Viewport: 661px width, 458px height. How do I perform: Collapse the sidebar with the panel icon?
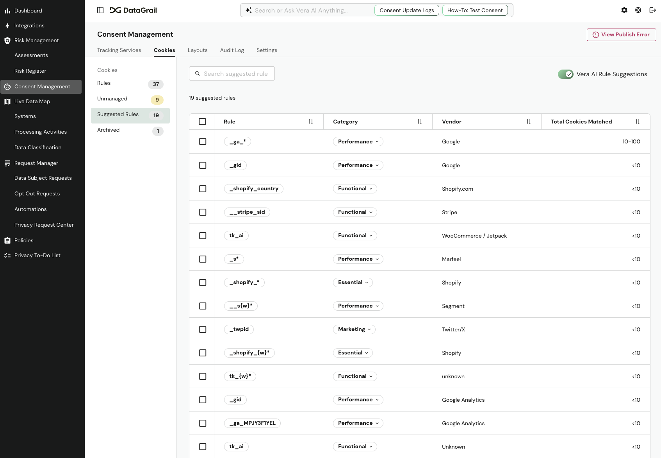point(100,10)
